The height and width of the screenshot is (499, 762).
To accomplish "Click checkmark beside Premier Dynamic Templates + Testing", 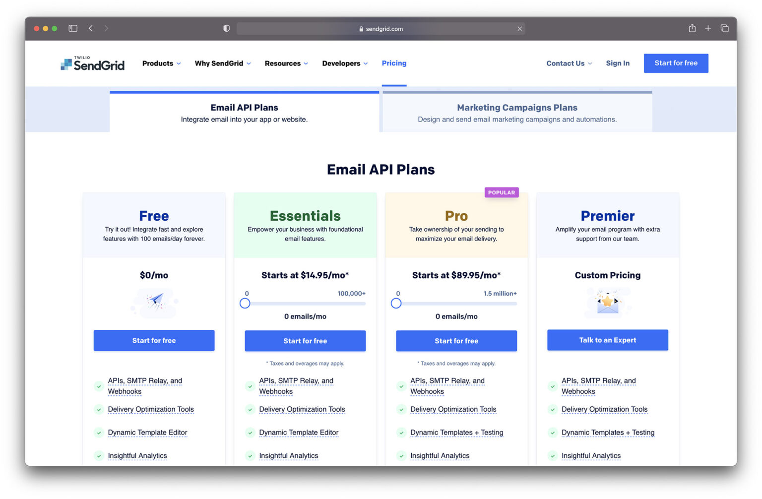I will (x=553, y=433).
